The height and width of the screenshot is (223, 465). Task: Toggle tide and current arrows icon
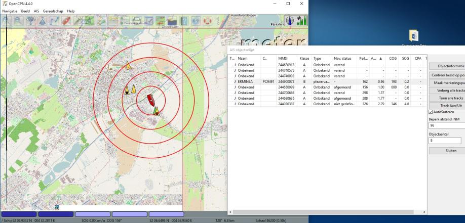coord(125,21)
